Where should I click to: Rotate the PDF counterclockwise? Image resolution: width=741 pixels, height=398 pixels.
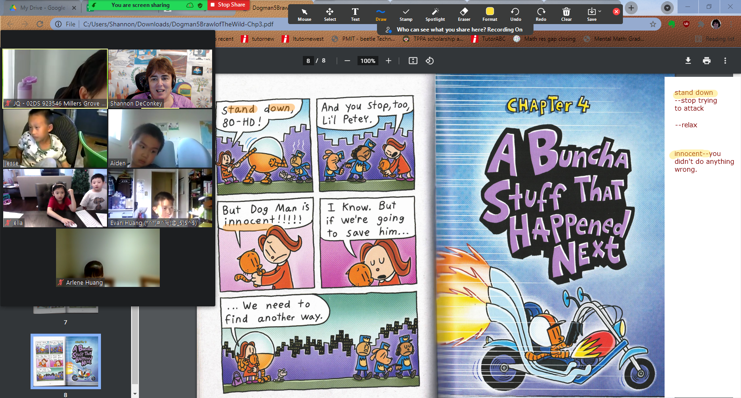point(430,61)
